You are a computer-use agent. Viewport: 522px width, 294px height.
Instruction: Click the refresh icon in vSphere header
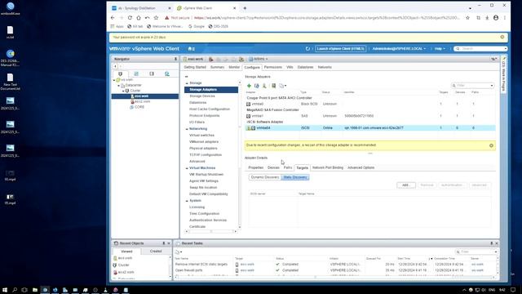[307, 49]
